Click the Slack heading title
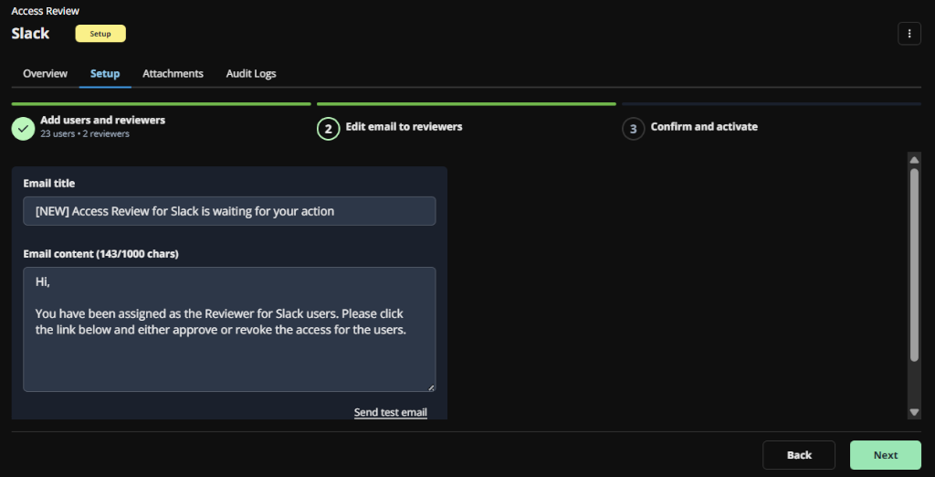 tap(30, 34)
